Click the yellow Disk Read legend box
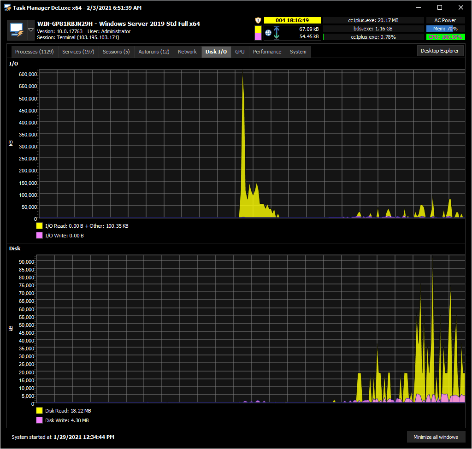The width and height of the screenshot is (472, 449). [40, 411]
